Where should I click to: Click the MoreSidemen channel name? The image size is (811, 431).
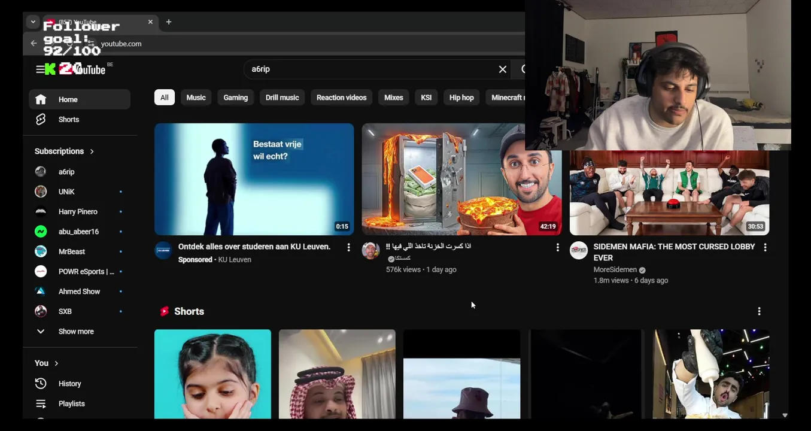(615, 270)
